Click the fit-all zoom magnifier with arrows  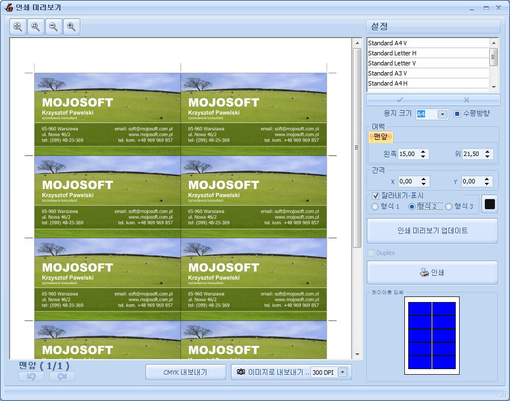(18, 27)
